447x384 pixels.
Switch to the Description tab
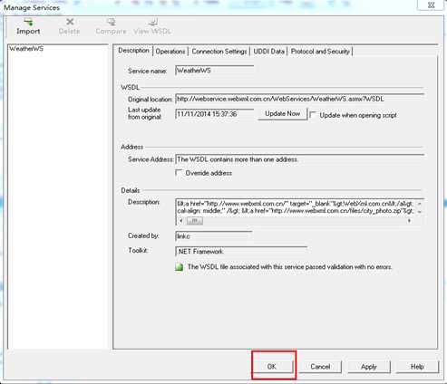click(133, 51)
